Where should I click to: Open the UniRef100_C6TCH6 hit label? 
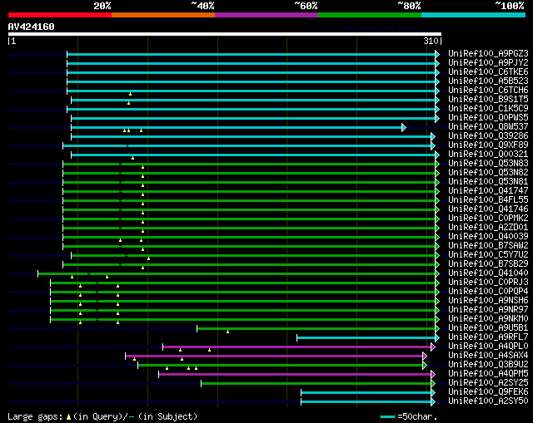click(x=488, y=91)
